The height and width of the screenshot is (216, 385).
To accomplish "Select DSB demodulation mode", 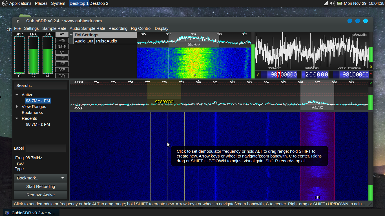I will (61, 70).
